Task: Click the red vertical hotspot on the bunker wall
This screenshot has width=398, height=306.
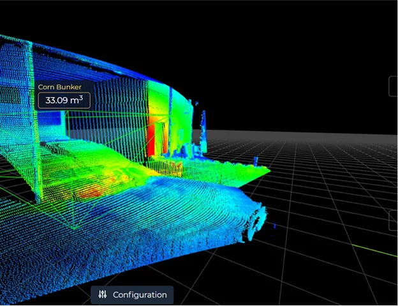Action: click(152, 137)
